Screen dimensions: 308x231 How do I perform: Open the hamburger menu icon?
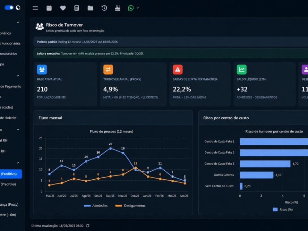point(35,8)
